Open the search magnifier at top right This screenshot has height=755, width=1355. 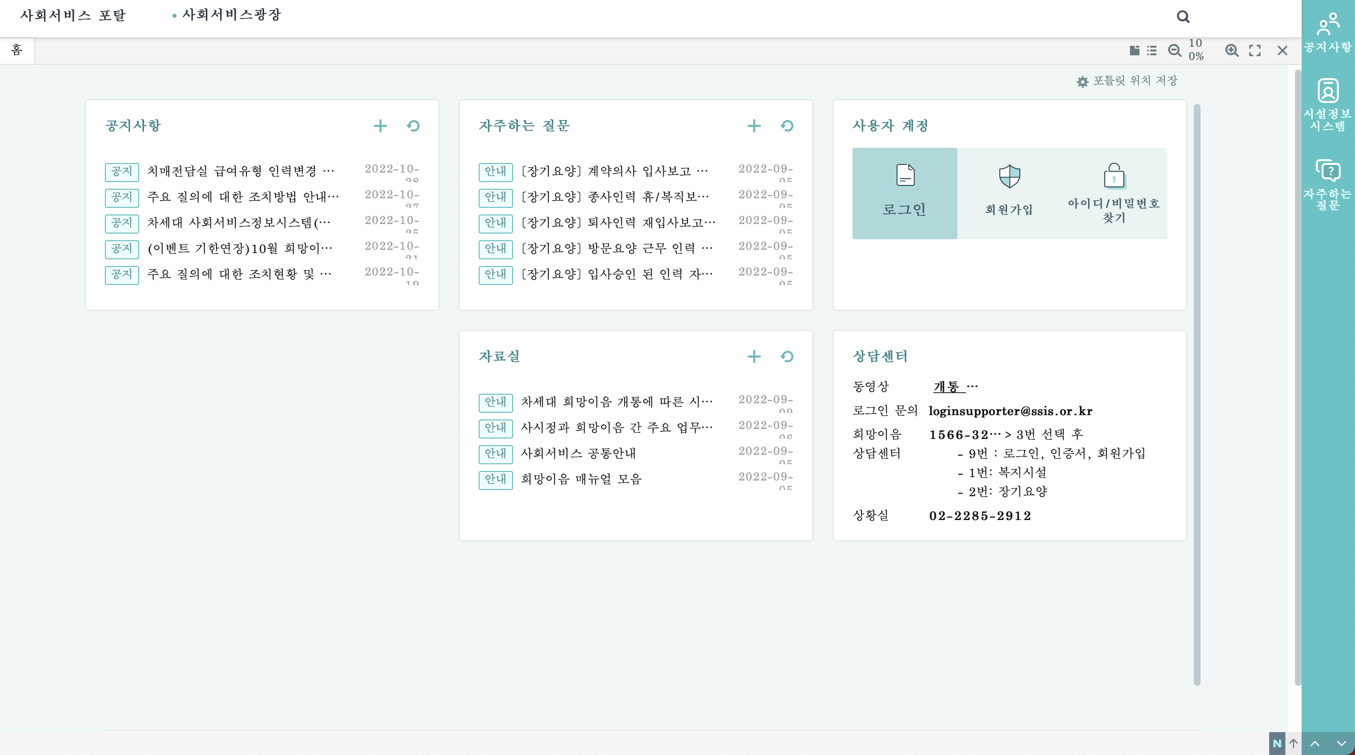(1183, 16)
